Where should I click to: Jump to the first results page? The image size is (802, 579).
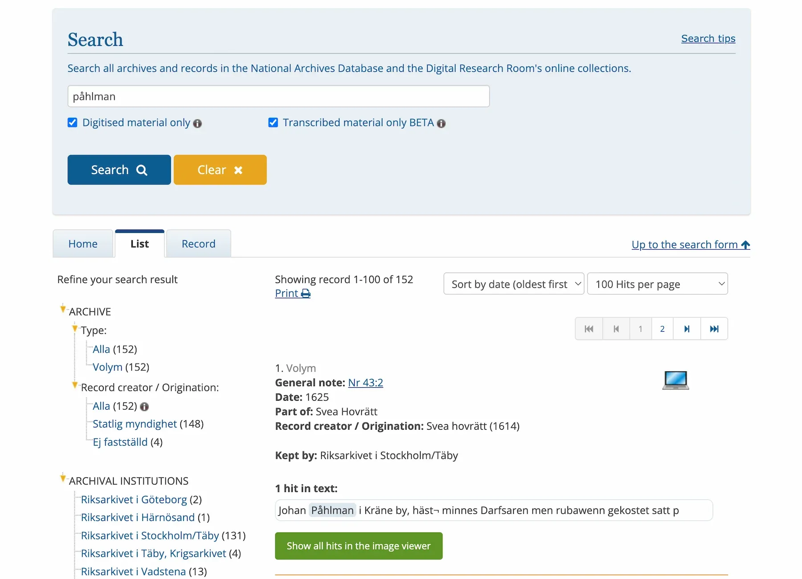pyautogui.click(x=589, y=329)
